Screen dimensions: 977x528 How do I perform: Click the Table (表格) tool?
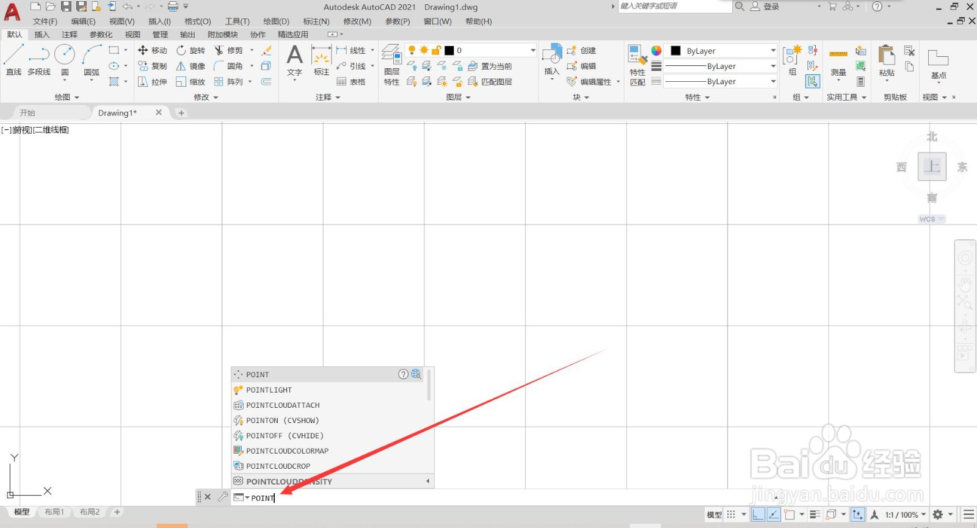point(351,82)
